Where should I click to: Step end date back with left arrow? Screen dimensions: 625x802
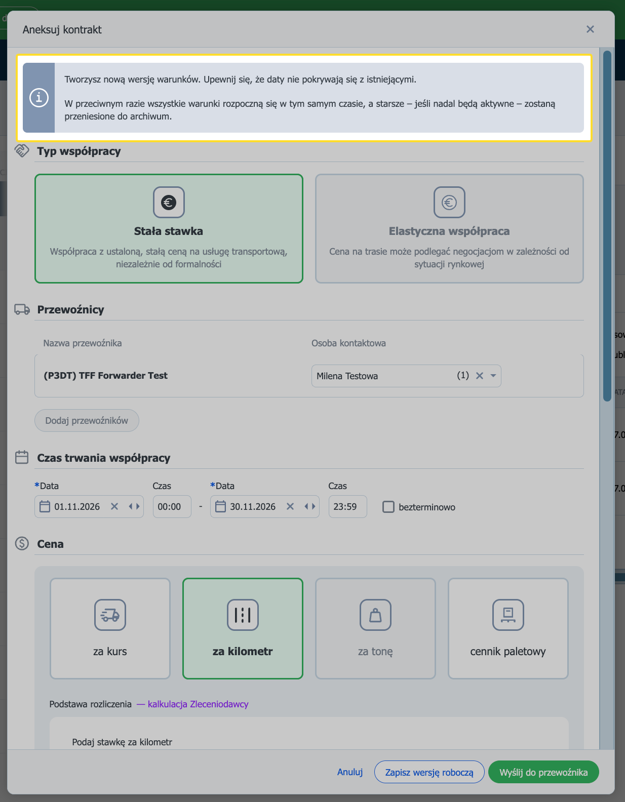pos(306,506)
